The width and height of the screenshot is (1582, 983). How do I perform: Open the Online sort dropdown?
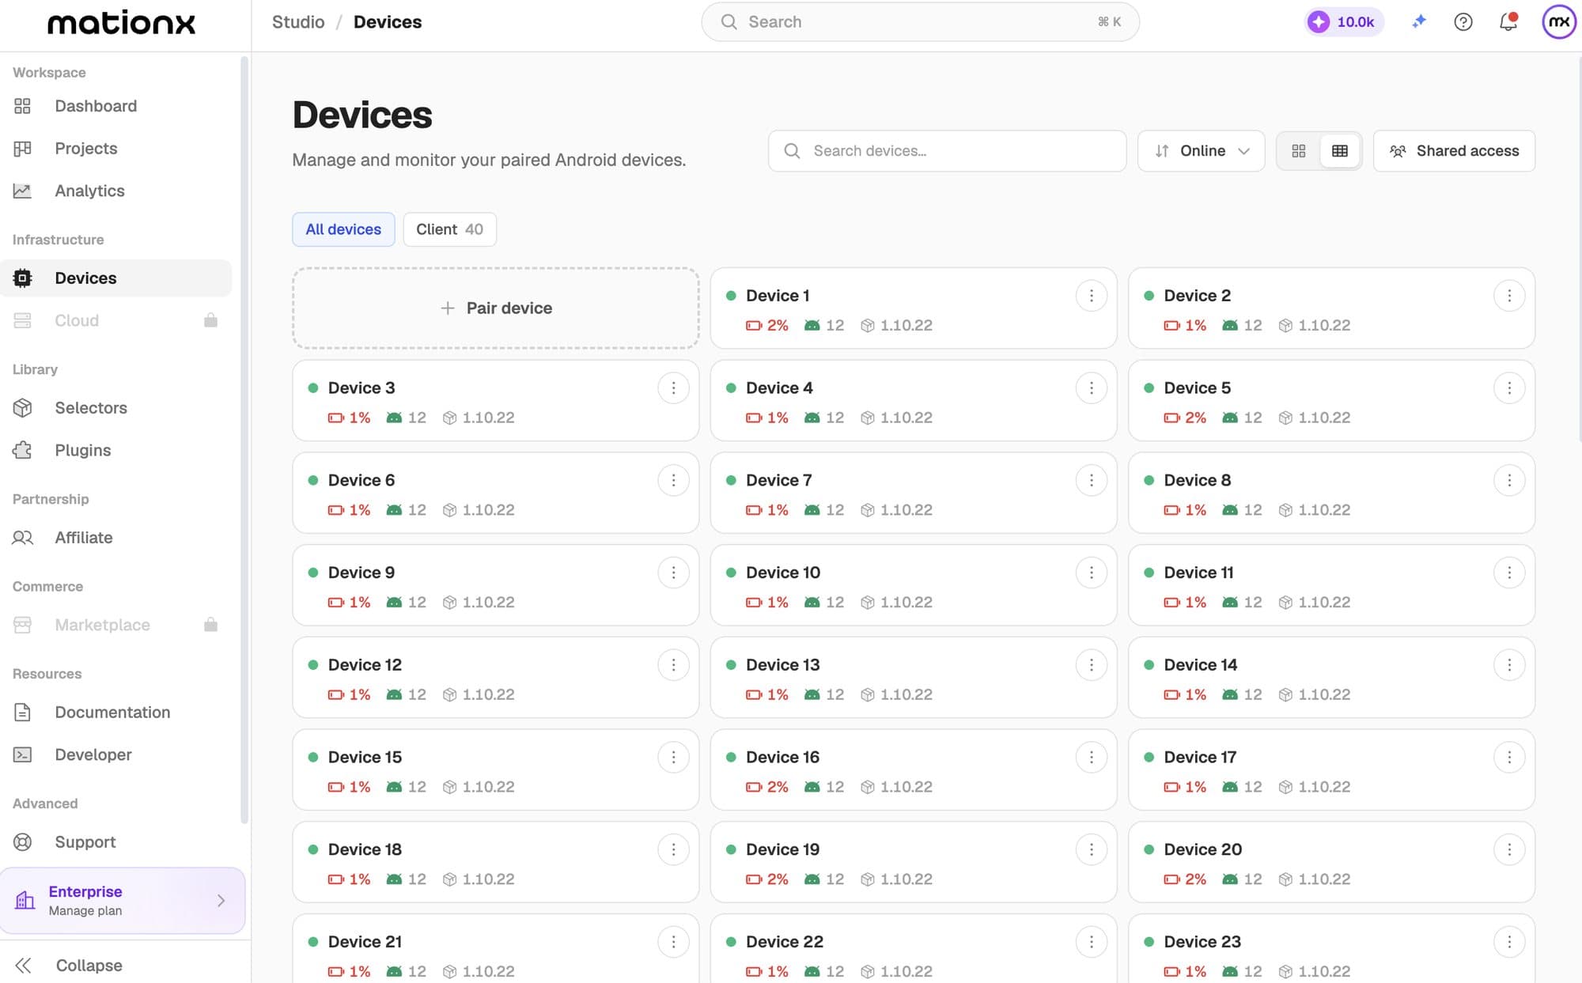pyautogui.click(x=1201, y=151)
